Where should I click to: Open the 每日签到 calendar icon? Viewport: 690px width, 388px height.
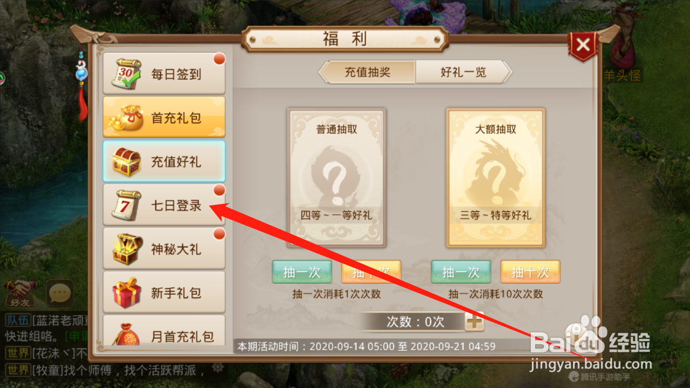click(x=126, y=74)
